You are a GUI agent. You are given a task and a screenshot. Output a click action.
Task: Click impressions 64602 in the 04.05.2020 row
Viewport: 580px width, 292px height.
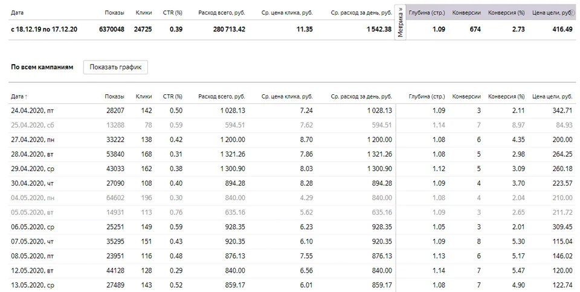pyautogui.click(x=115, y=198)
